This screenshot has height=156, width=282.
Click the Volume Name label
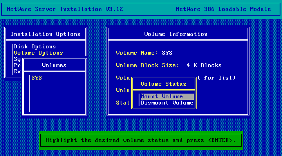point(137,53)
